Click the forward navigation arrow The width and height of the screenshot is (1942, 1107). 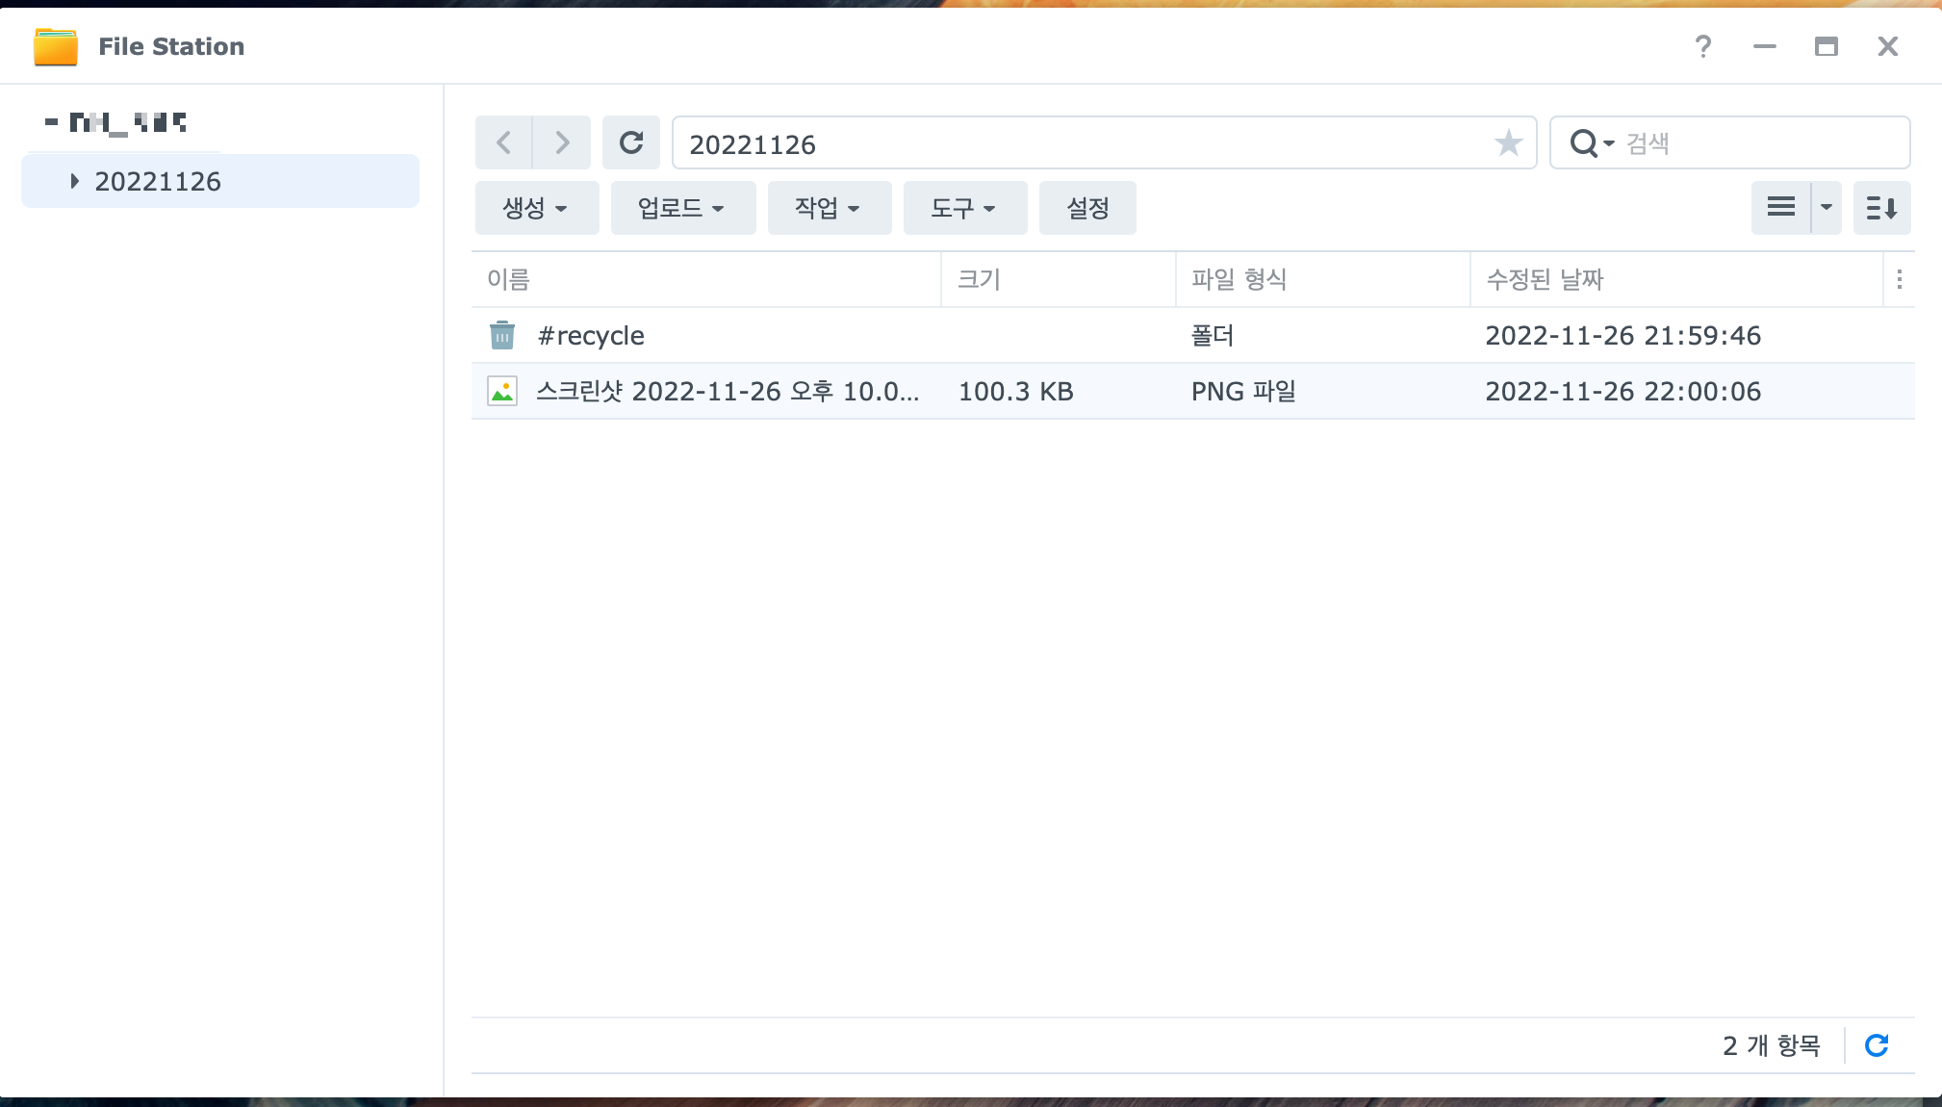coord(562,143)
